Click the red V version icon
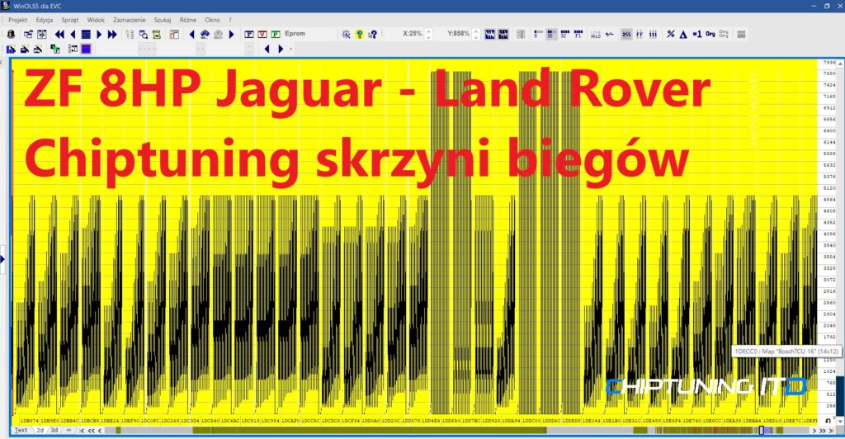The image size is (845, 439). (x=262, y=34)
